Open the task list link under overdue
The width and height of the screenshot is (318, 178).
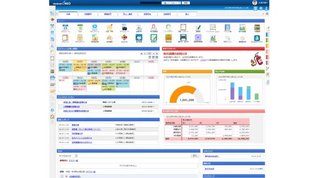[73, 161]
